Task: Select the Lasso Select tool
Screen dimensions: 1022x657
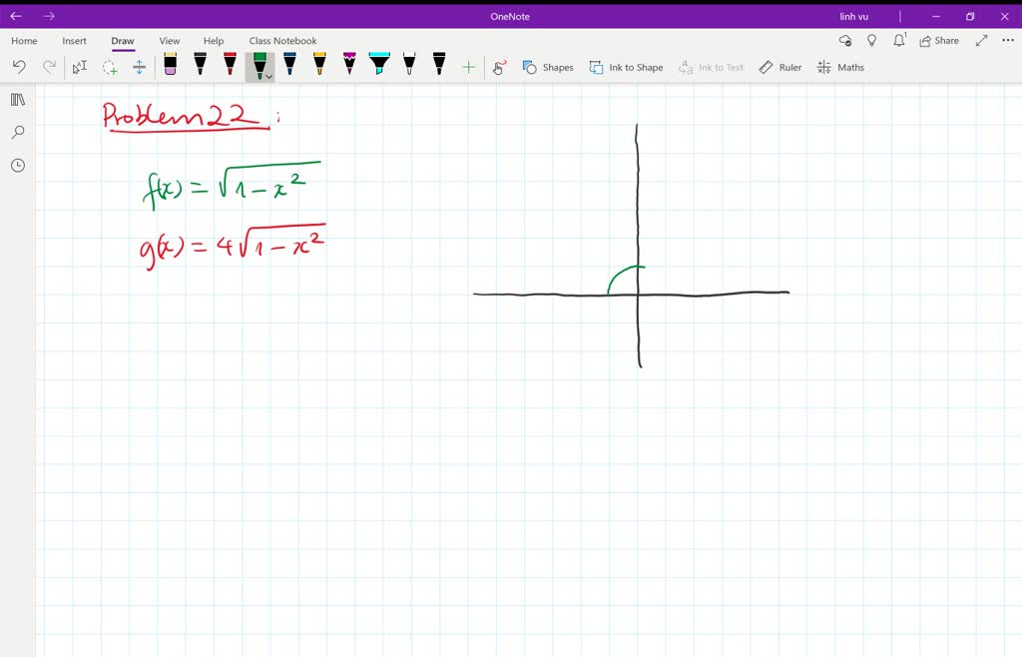Action: pos(108,67)
